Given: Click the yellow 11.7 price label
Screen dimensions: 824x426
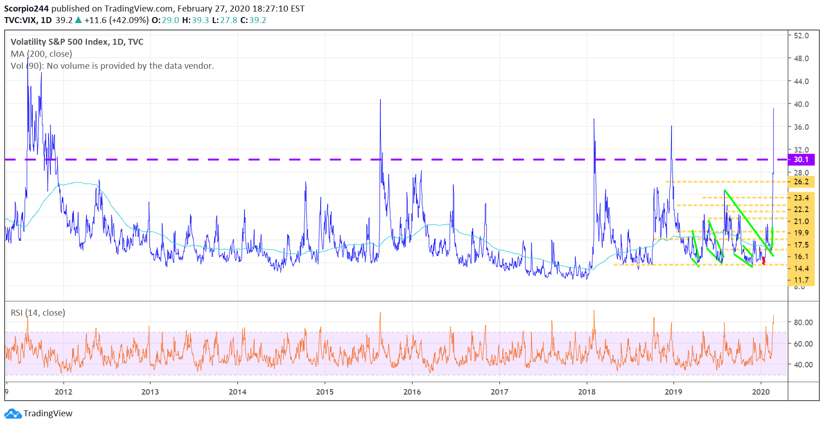Looking at the screenshot, I should point(801,280).
